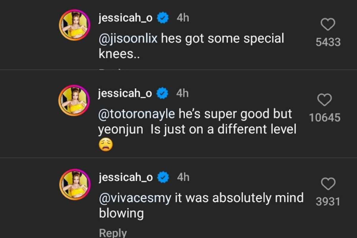Image resolution: width=357 pixels, height=238 pixels.
Task: Open the 10645 likes list
Action: click(325, 118)
